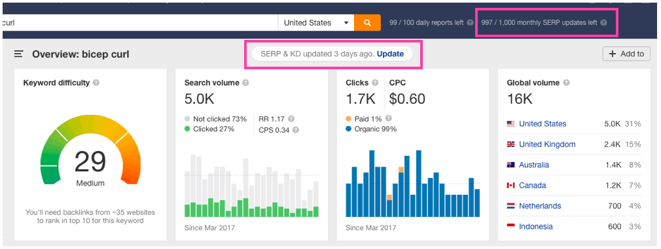The height and width of the screenshot is (249, 661).
Task: Click the green Clicked 27% legend dot
Action: click(x=188, y=129)
